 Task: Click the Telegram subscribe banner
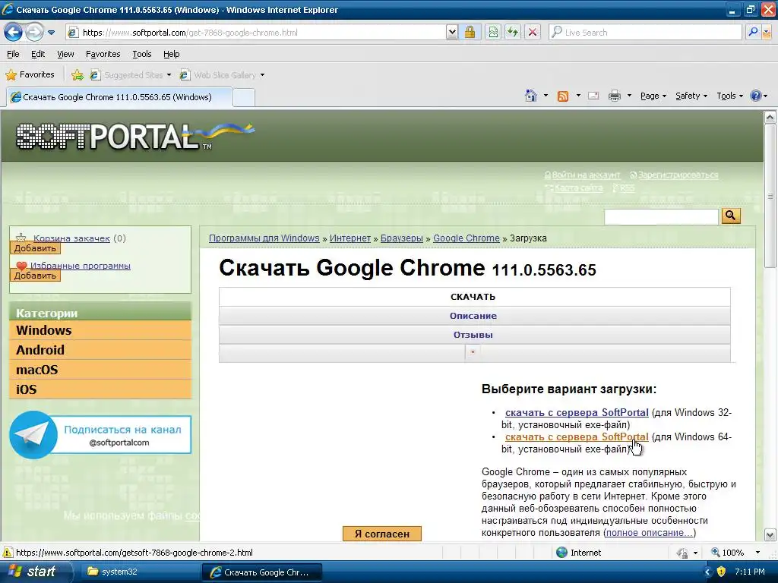click(100, 435)
